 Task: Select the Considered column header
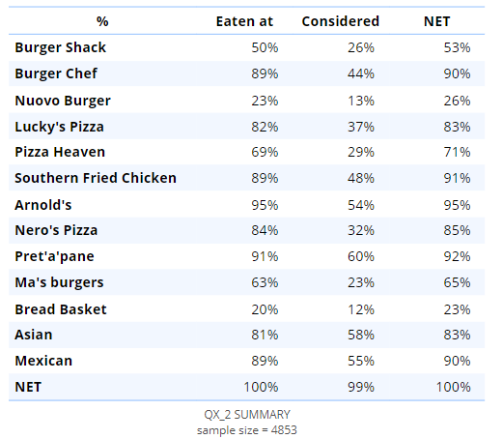(341, 21)
